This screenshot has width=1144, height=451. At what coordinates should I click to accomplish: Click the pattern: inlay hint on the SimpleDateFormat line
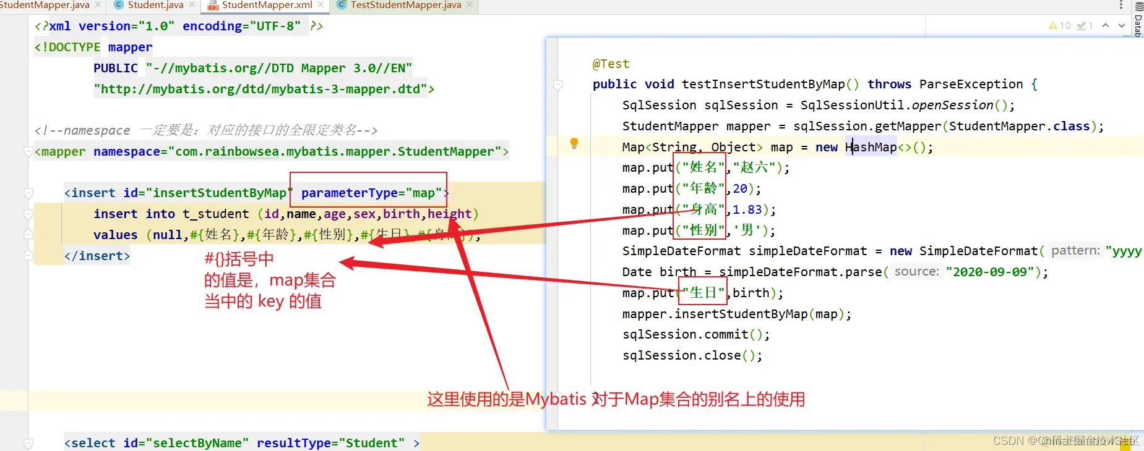(1075, 250)
